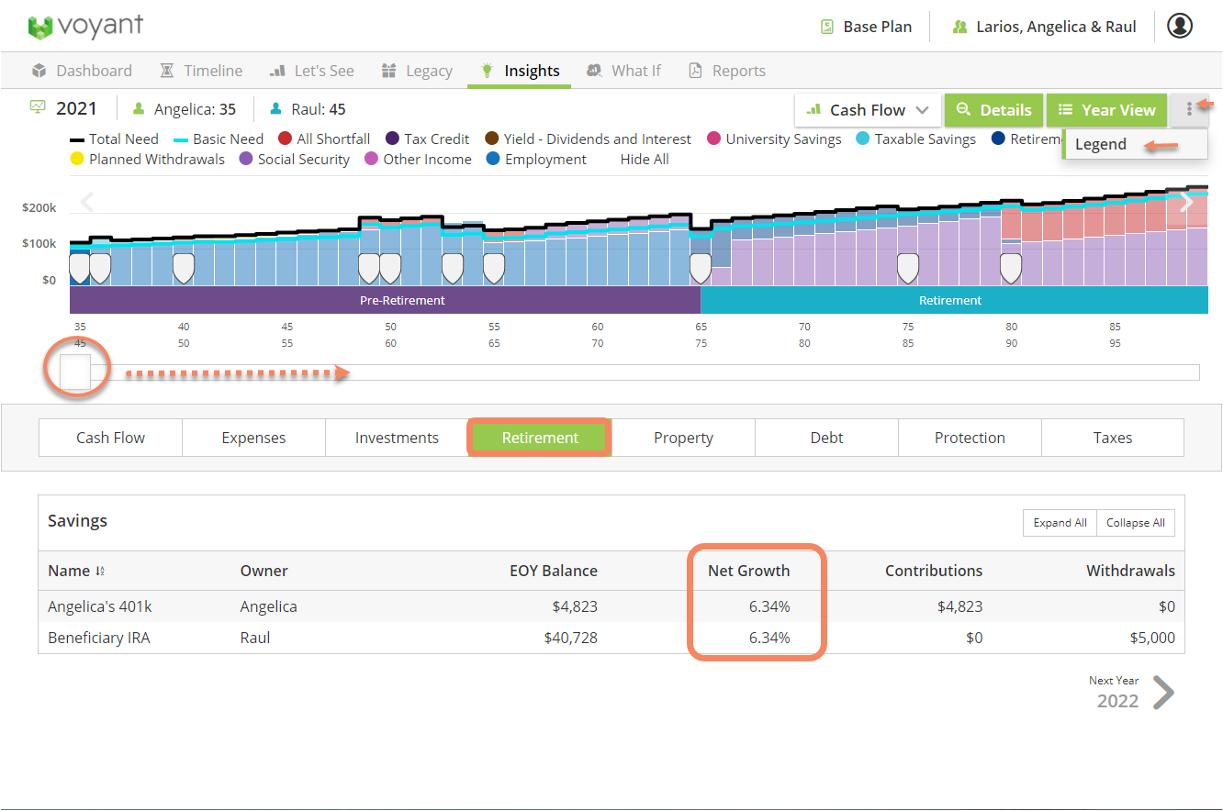Click the Voyant logo icon
1223x811 pixels.
click(x=40, y=27)
